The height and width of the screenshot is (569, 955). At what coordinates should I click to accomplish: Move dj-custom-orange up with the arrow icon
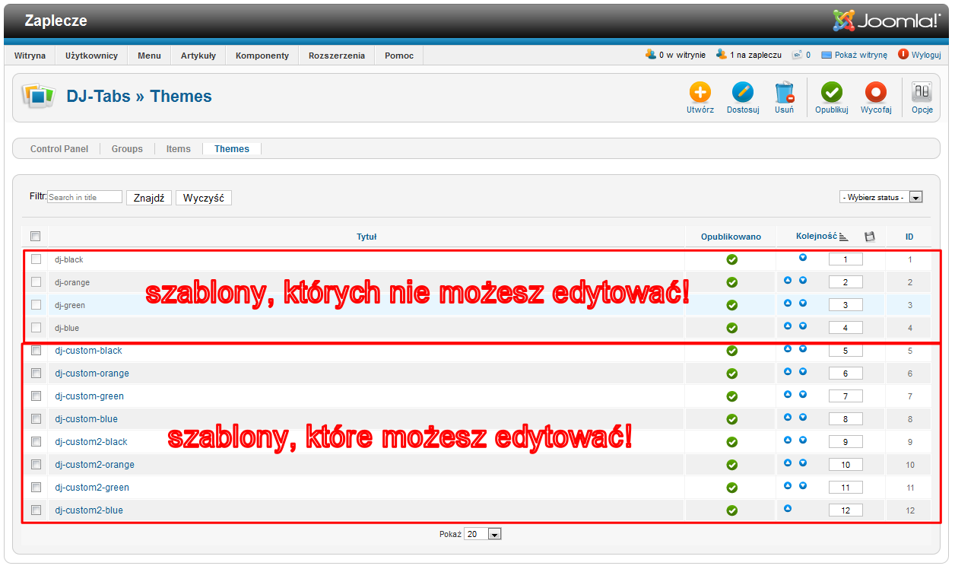tap(788, 372)
